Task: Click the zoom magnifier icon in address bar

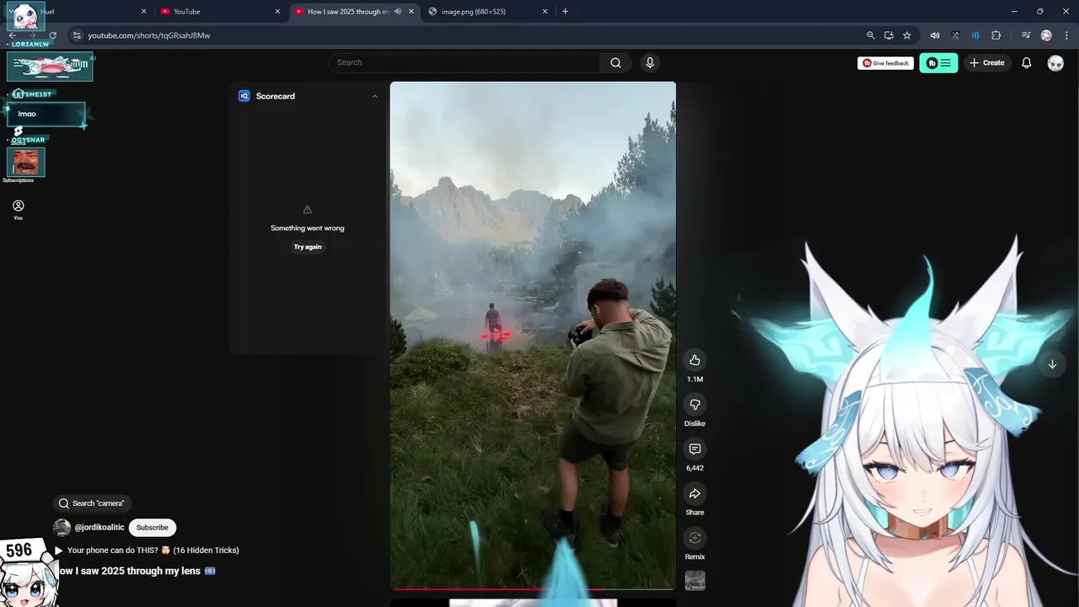Action: tap(871, 35)
